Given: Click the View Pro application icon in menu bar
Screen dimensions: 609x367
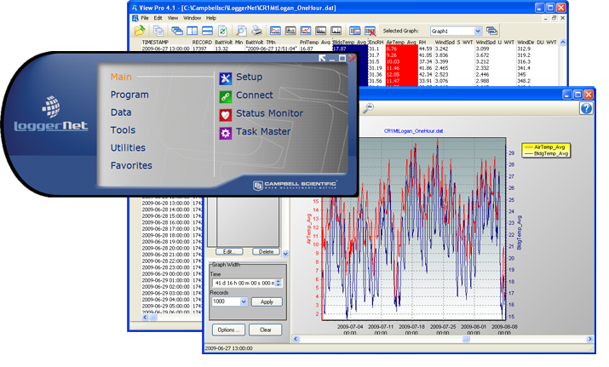Looking at the screenshot, I should [x=135, y=18].
